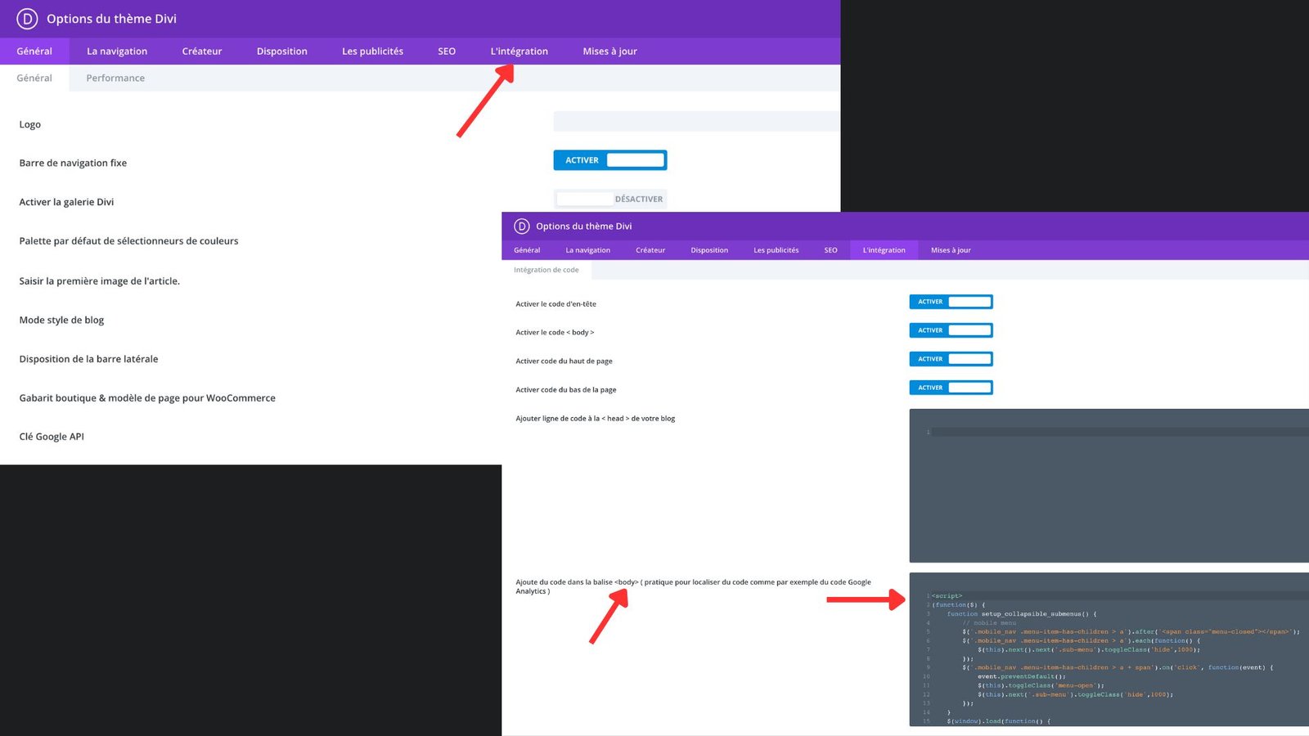
Task: Open the Disposition tab in the back window
Action: coord(282,52)
